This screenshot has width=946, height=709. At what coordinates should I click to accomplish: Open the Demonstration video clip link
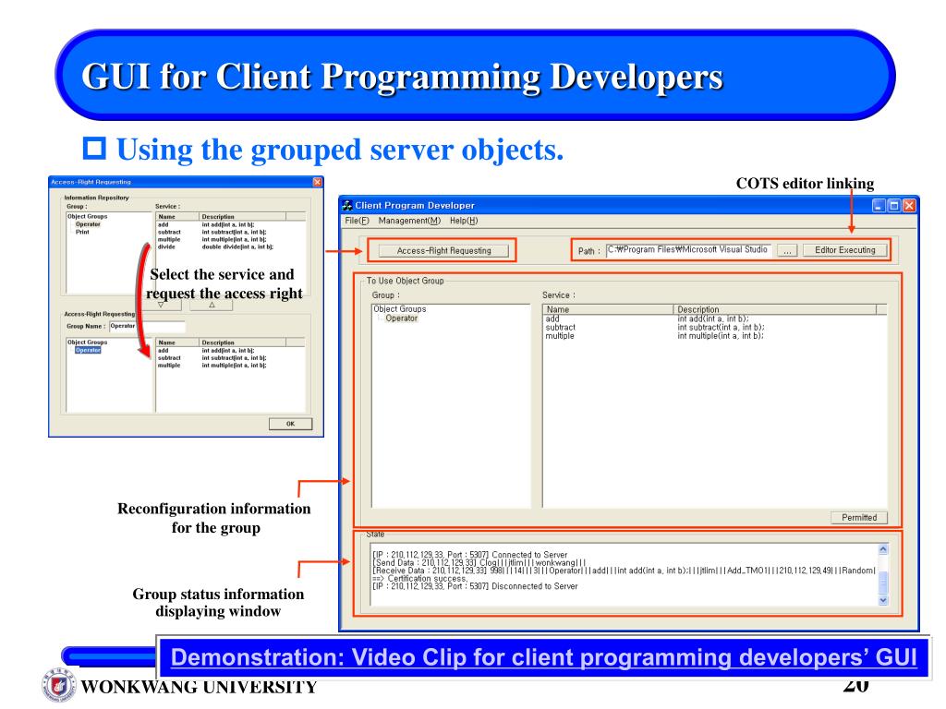pyautogui.click(x=543, y=657)
